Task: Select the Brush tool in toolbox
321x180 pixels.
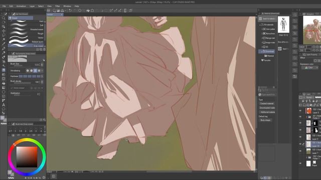Action: 4,57
